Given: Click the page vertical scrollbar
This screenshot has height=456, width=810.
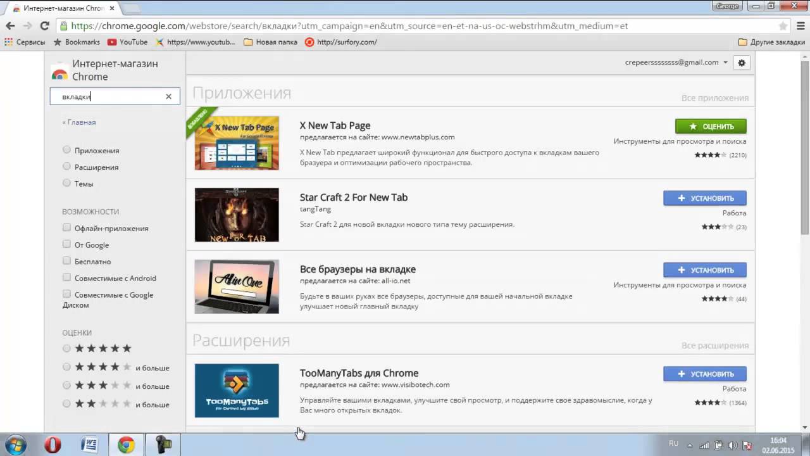Looking at the screenshot, I should click(805, 147).
